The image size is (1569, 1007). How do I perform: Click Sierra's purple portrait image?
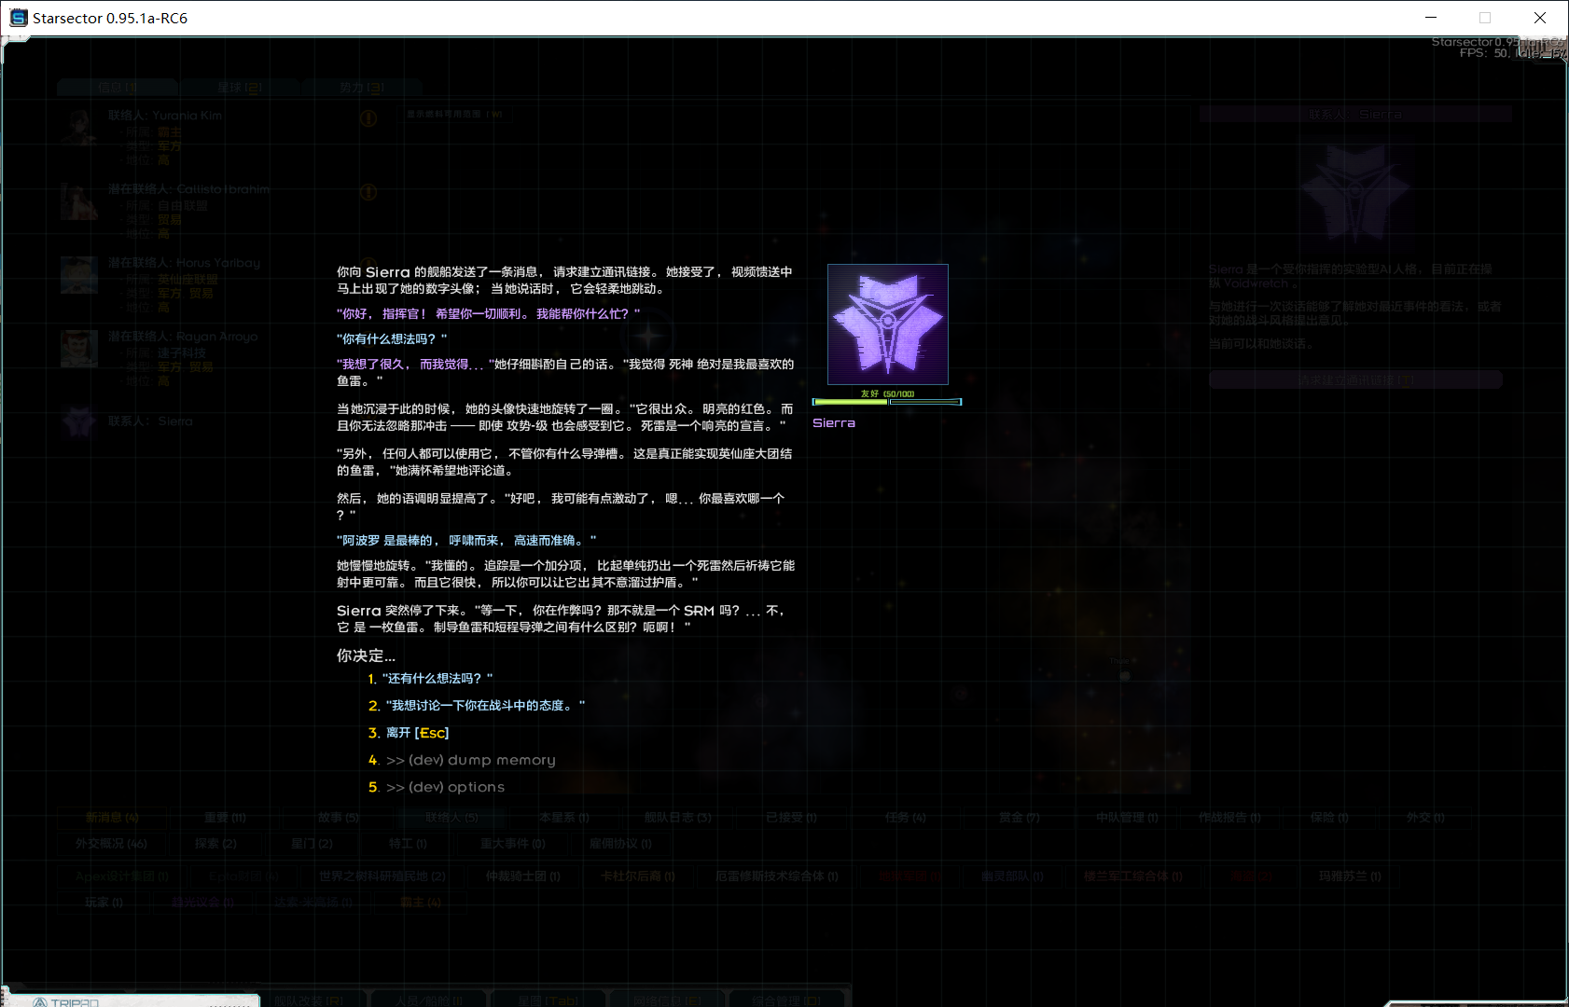click(887, 324)
